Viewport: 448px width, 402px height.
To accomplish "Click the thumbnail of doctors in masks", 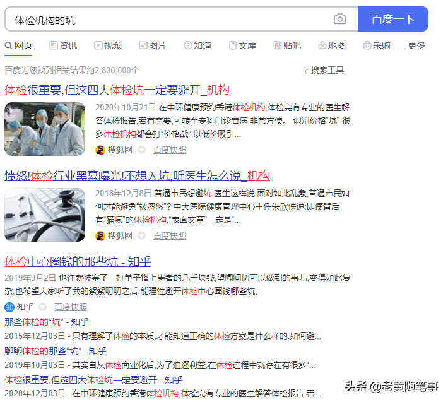I will pos(45,129).
